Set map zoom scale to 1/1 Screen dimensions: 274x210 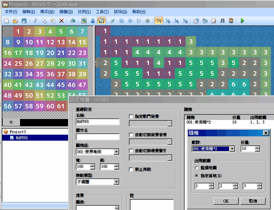(x=159, y=21)
